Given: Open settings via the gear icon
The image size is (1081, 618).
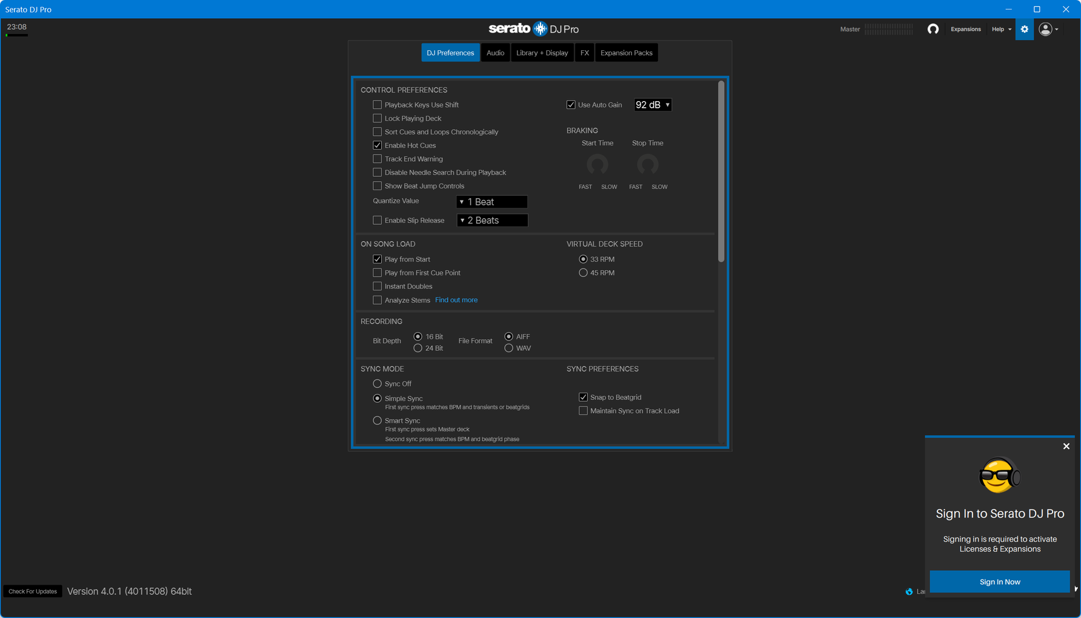Looking at the screenshot, I should click(1024, 29).
